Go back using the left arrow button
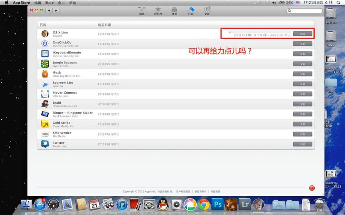The width and height of the screenshot is (345, 215). point(49,11)
